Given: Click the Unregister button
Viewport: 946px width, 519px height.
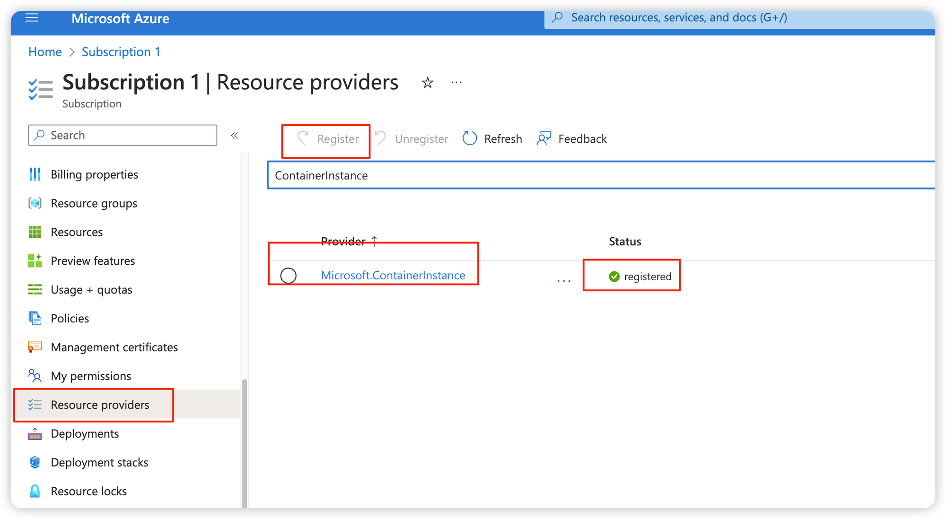Looking at the screenshot, I should point(411,138).
